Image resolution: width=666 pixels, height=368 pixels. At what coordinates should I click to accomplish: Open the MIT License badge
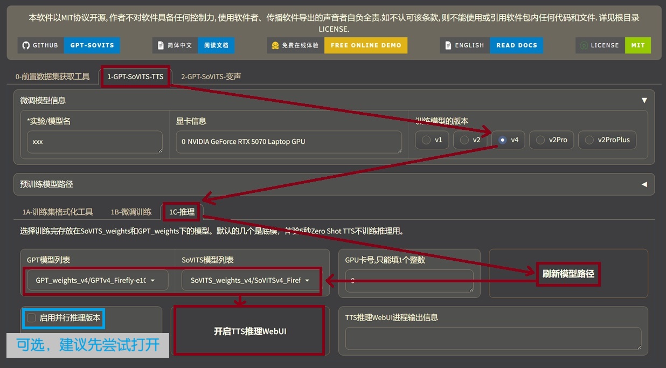coord(613,45)
